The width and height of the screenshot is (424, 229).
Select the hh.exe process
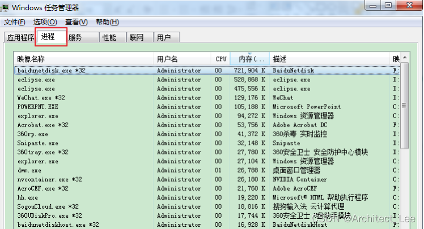click(207, 198)
